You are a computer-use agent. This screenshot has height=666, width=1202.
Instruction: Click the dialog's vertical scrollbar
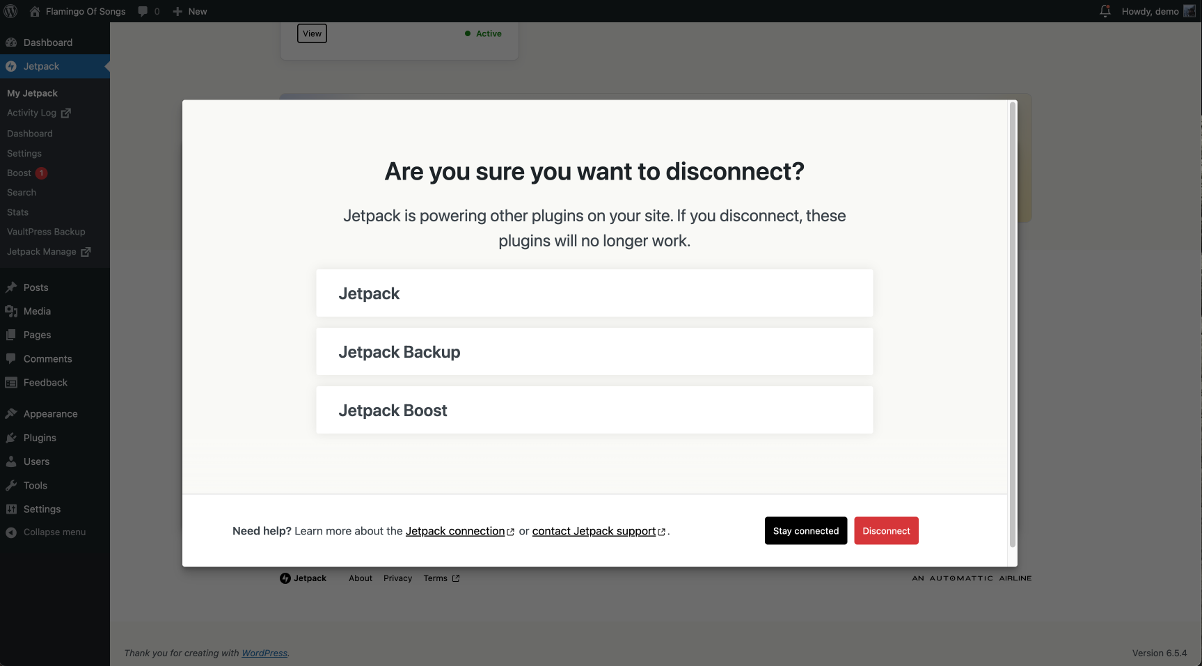click(x=1012, y=324)
